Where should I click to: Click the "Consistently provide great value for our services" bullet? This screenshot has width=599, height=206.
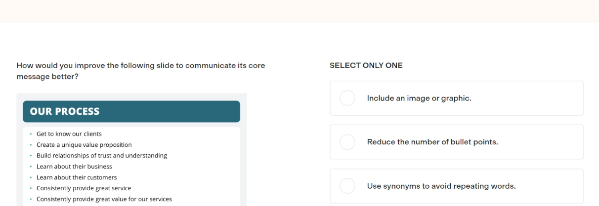[104, 199]
